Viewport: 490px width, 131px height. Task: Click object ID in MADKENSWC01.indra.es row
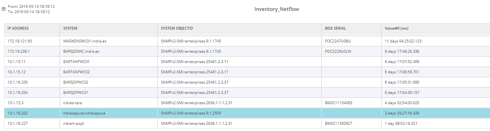192,41
